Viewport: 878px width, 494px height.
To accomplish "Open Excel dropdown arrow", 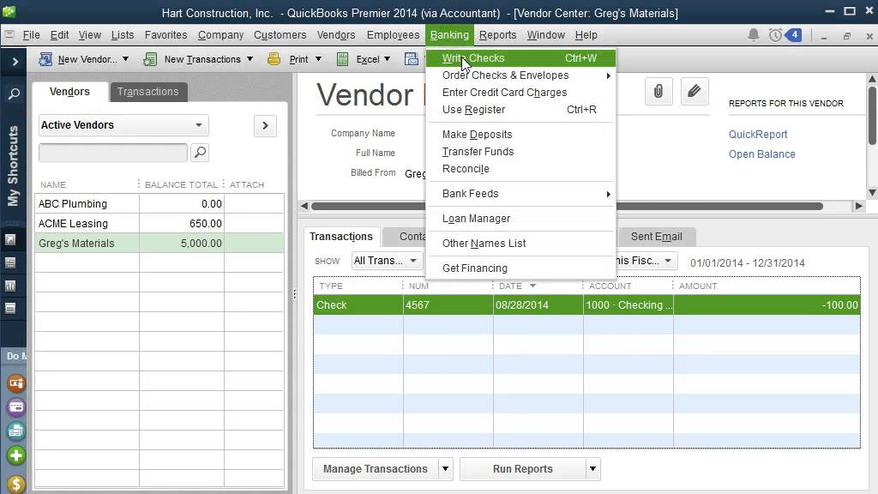I will click(387, 59).
